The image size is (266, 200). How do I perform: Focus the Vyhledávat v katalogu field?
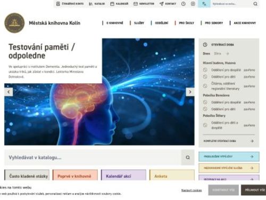point(93,157)
